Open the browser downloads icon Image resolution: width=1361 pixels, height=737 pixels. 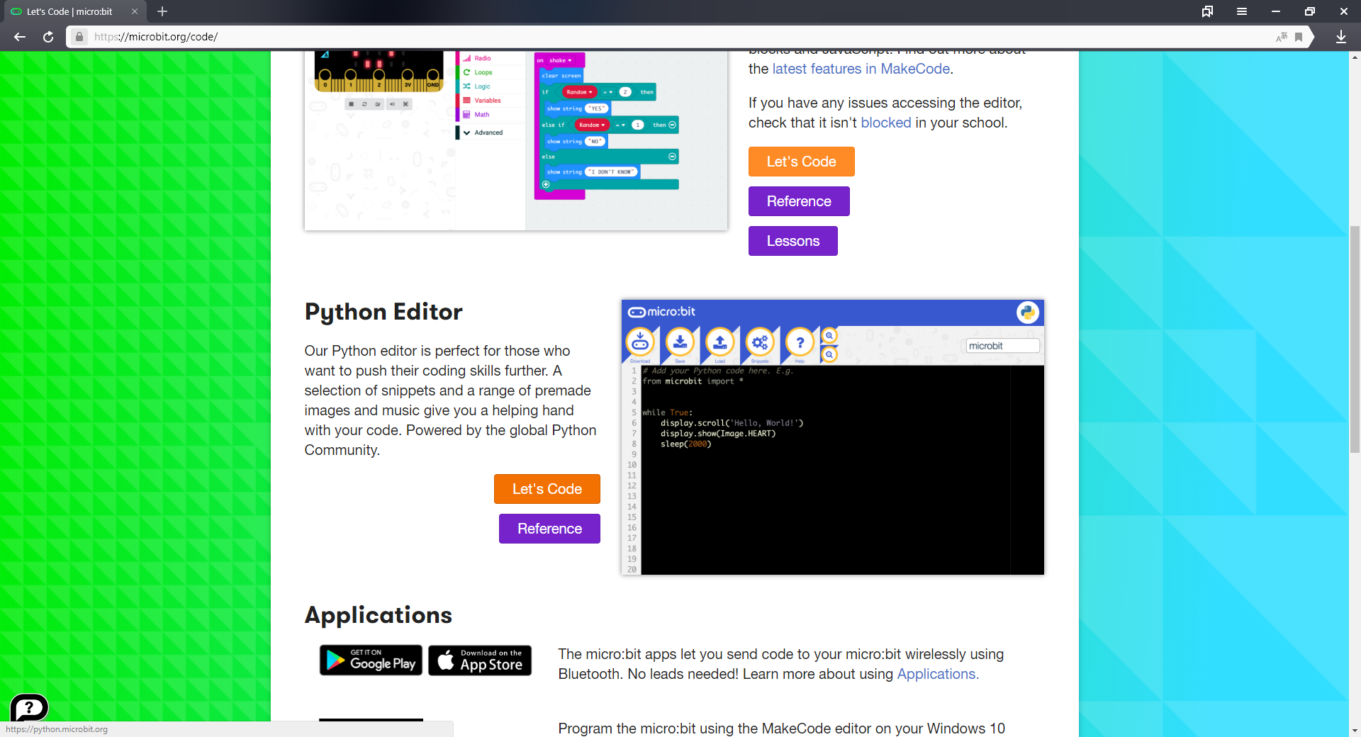(x=1341, y=37)
